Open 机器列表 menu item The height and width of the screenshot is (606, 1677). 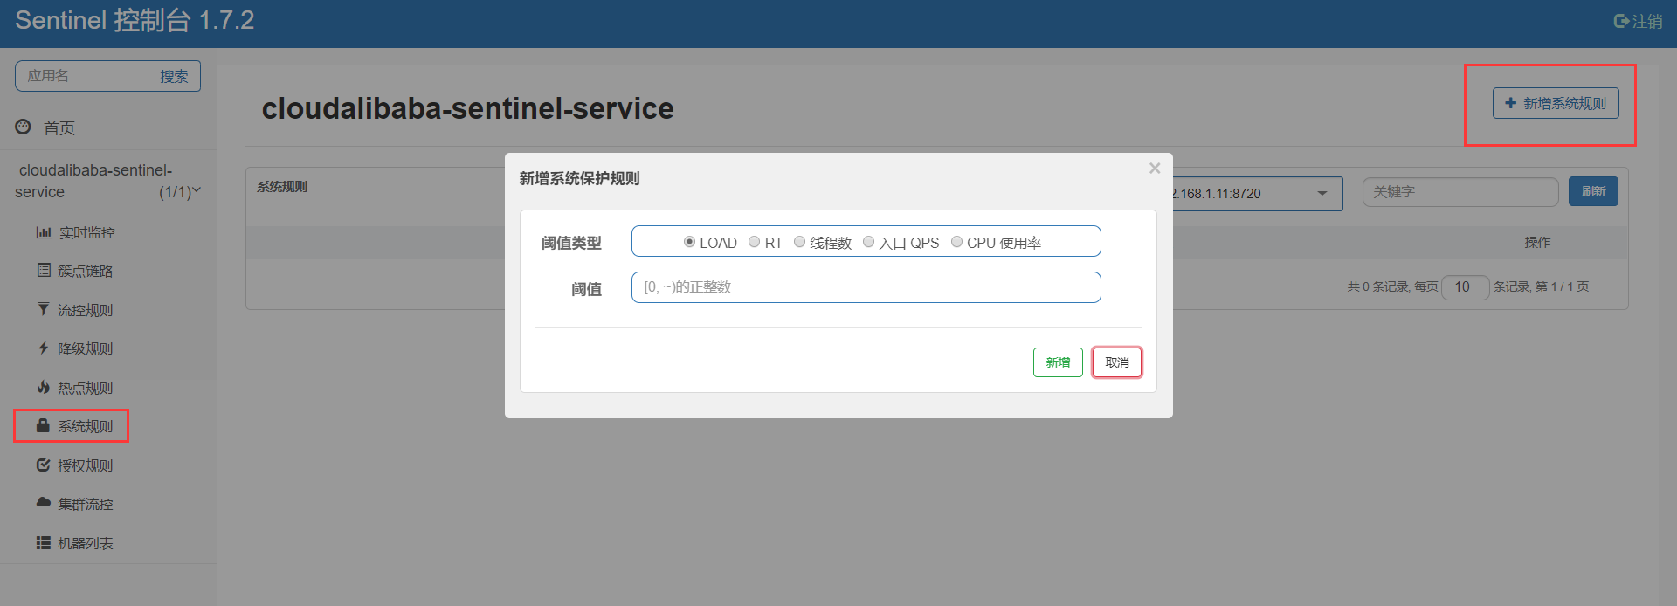pyautogui.click(x=86, y=543)
